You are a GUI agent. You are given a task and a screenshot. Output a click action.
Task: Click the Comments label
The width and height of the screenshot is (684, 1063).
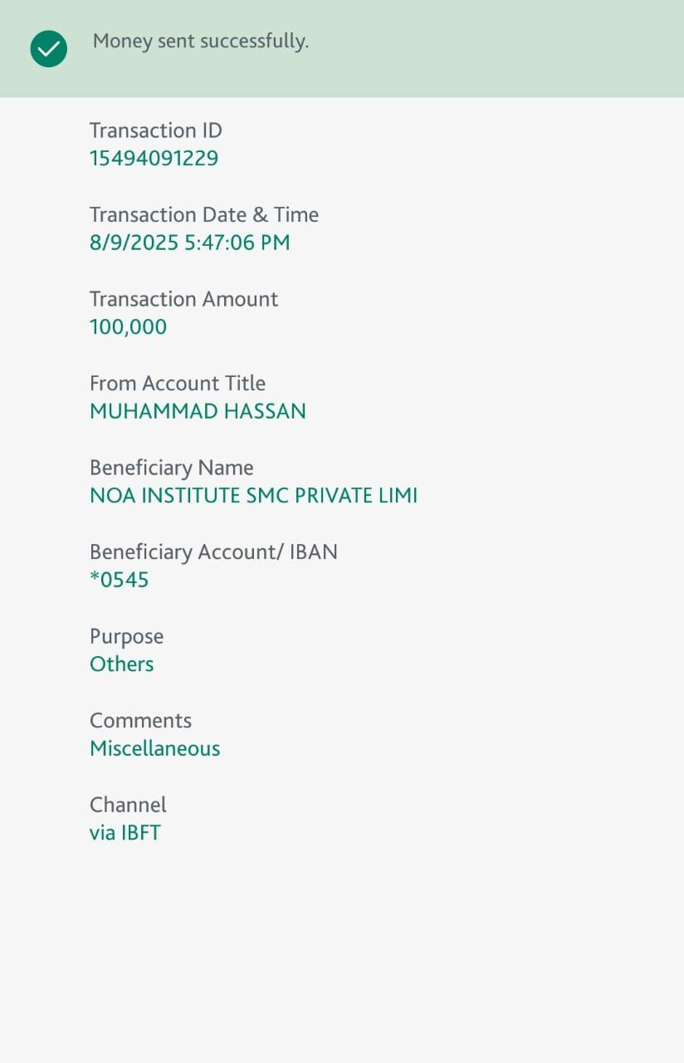coord(140,720)
